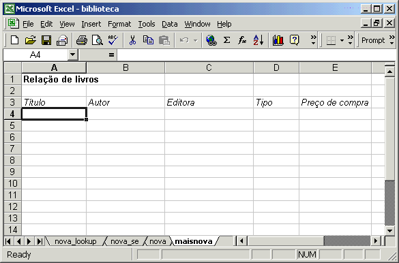The height and width of the screenshot is (263, 399).
Task: Switch to the nova_se sheet tab
Action: [x=125, y=241]
